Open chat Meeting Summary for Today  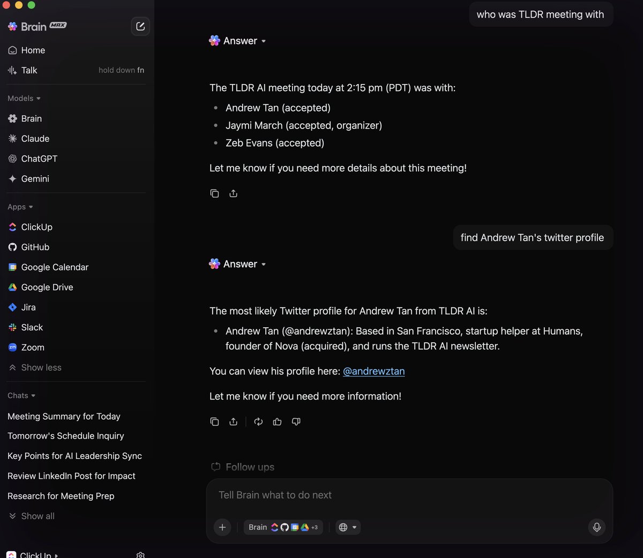point(64,417)
